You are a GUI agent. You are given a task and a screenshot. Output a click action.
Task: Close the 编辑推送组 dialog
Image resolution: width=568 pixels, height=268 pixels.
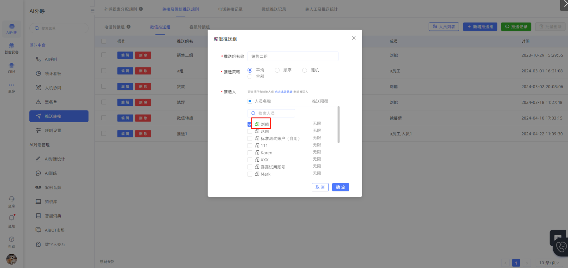pos(354,38)
